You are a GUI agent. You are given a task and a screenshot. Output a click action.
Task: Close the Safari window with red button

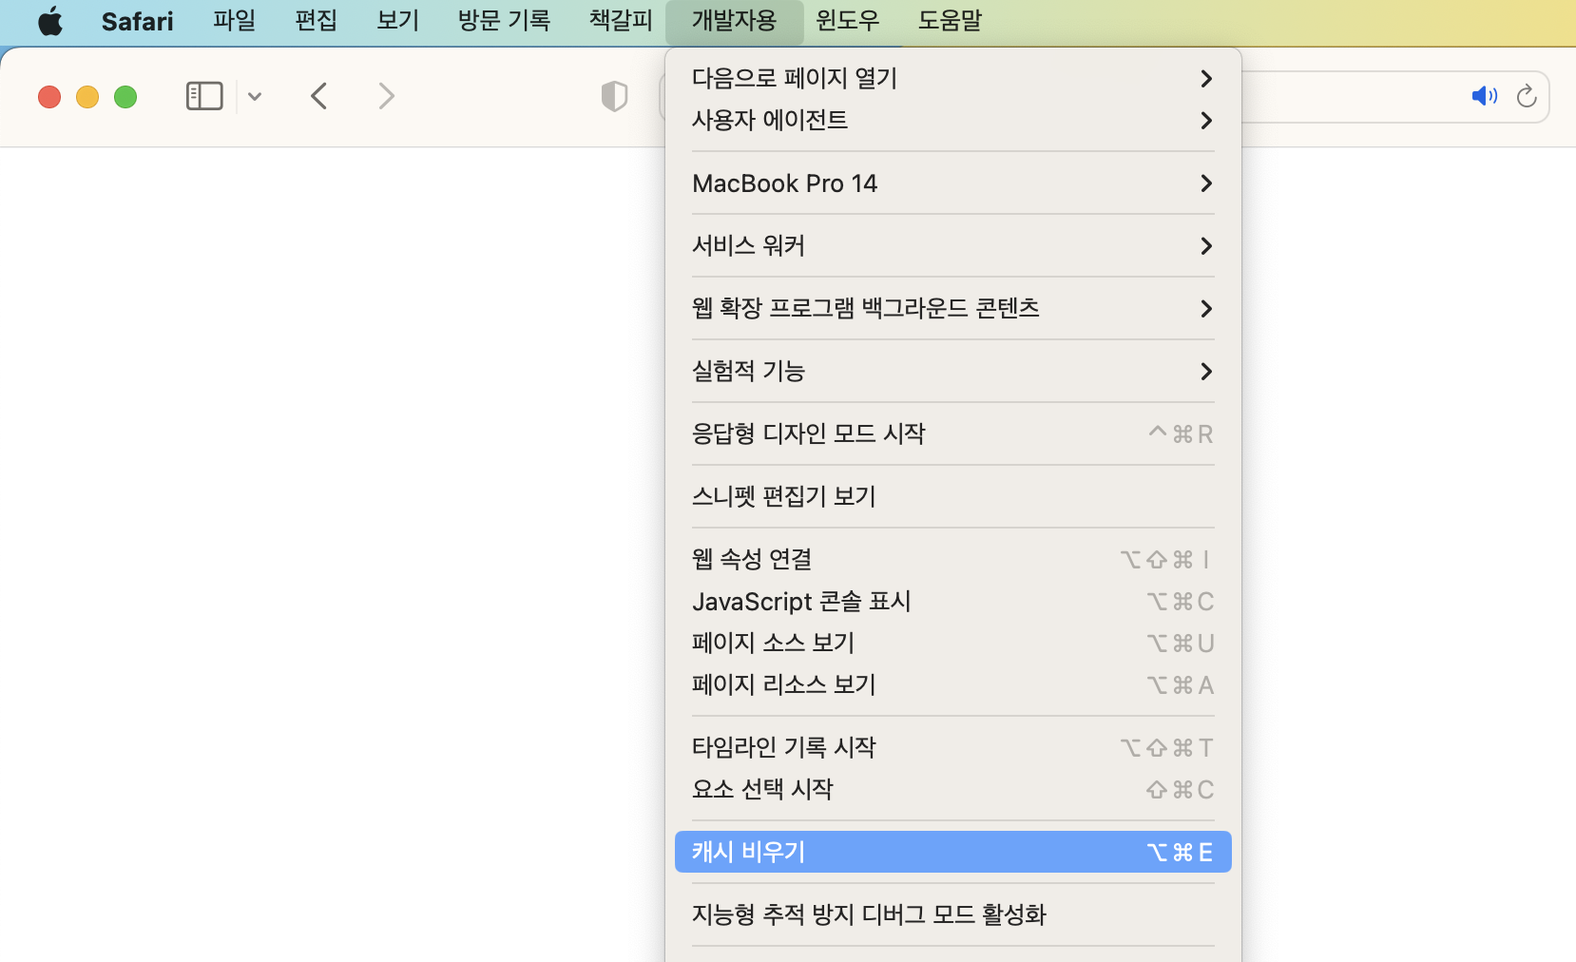[49, 97]
